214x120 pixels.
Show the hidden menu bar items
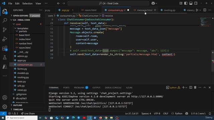[46, 3]
